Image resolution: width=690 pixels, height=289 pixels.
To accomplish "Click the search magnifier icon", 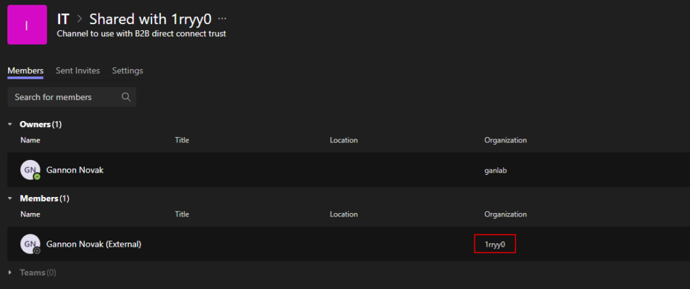I will point(126,97).
